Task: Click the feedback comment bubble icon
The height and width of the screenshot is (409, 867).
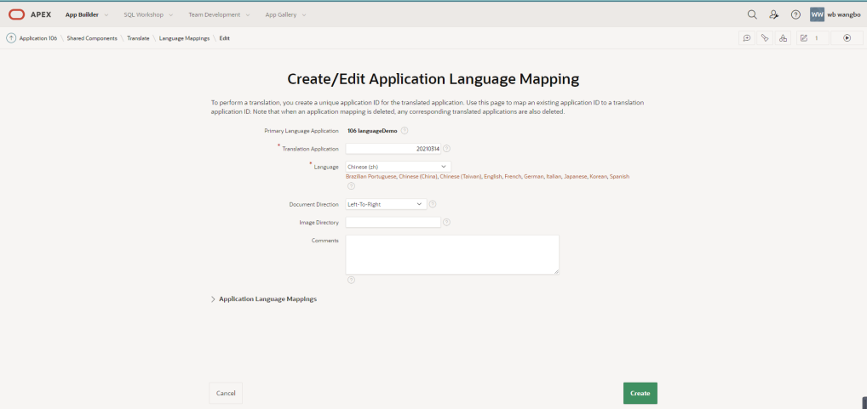Action: click(747, 38)
